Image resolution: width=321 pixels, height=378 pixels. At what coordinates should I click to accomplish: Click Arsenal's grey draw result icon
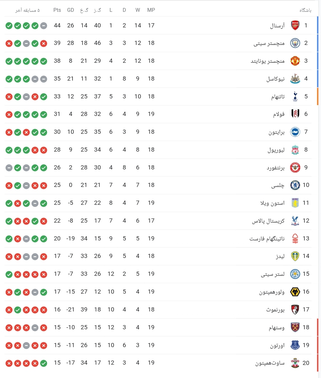tap(44, 25)
